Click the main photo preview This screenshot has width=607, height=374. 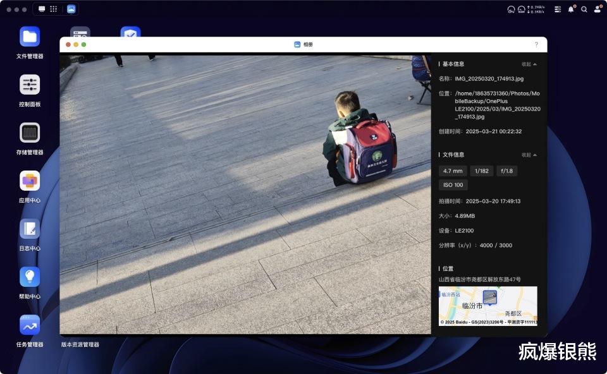245,195
